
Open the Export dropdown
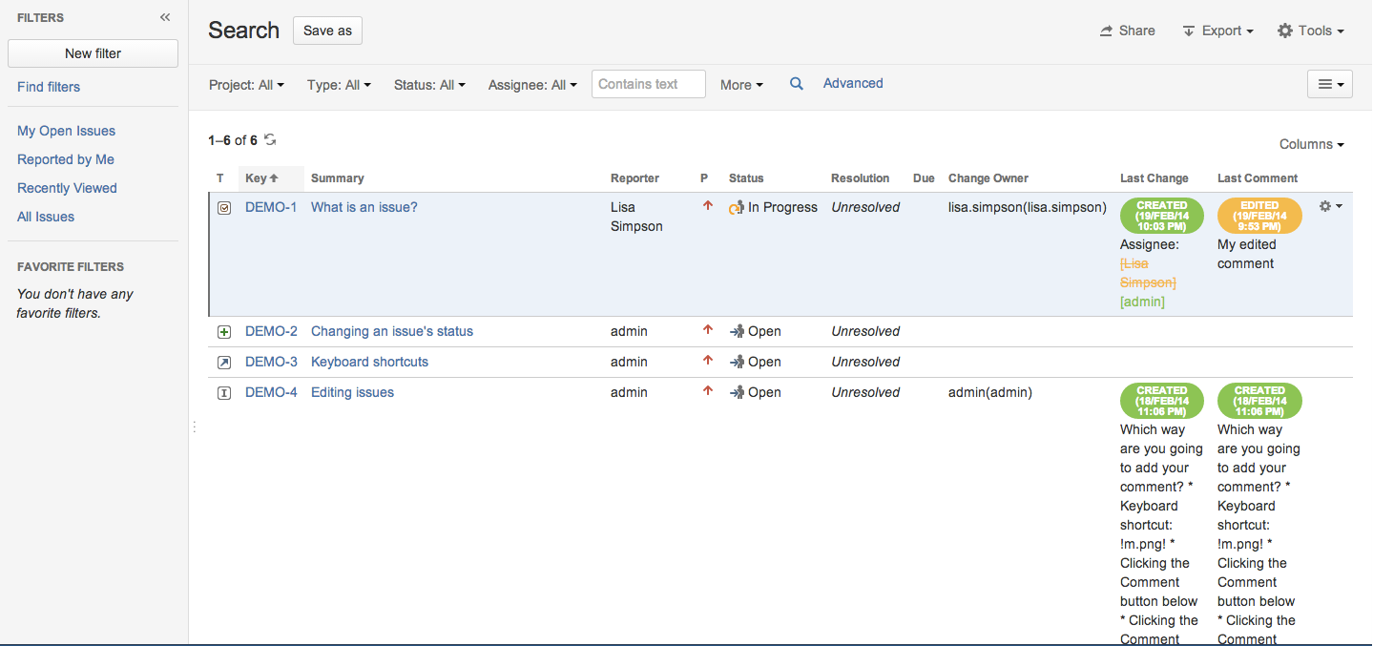1217,31
